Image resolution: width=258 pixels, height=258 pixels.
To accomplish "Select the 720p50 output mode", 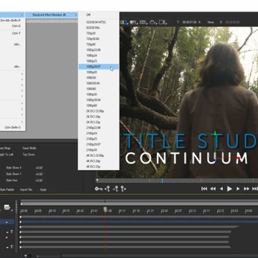I will point(99,33).
